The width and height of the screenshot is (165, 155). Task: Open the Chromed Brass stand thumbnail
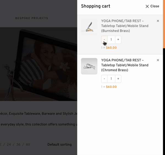(89, 66)
